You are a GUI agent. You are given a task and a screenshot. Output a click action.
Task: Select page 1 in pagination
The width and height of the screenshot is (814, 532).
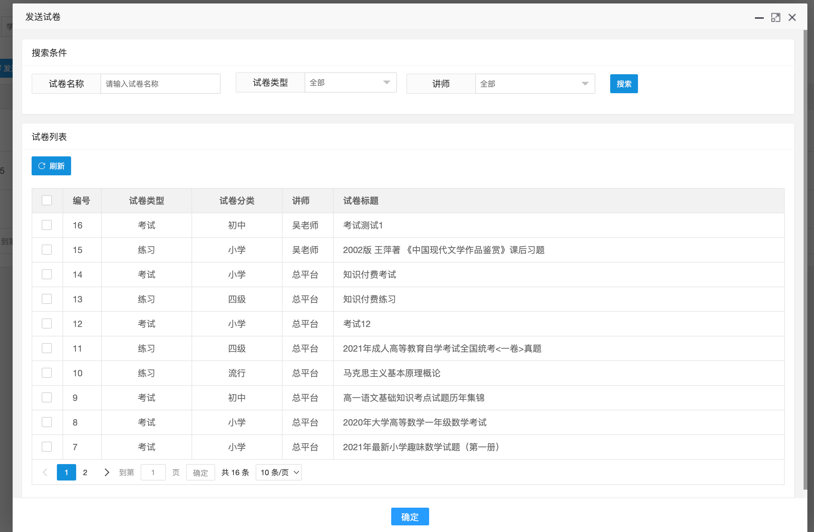coord(66,472)
